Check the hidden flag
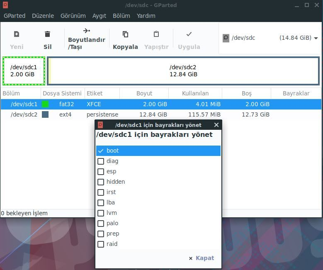 click(x=100, y=182)
